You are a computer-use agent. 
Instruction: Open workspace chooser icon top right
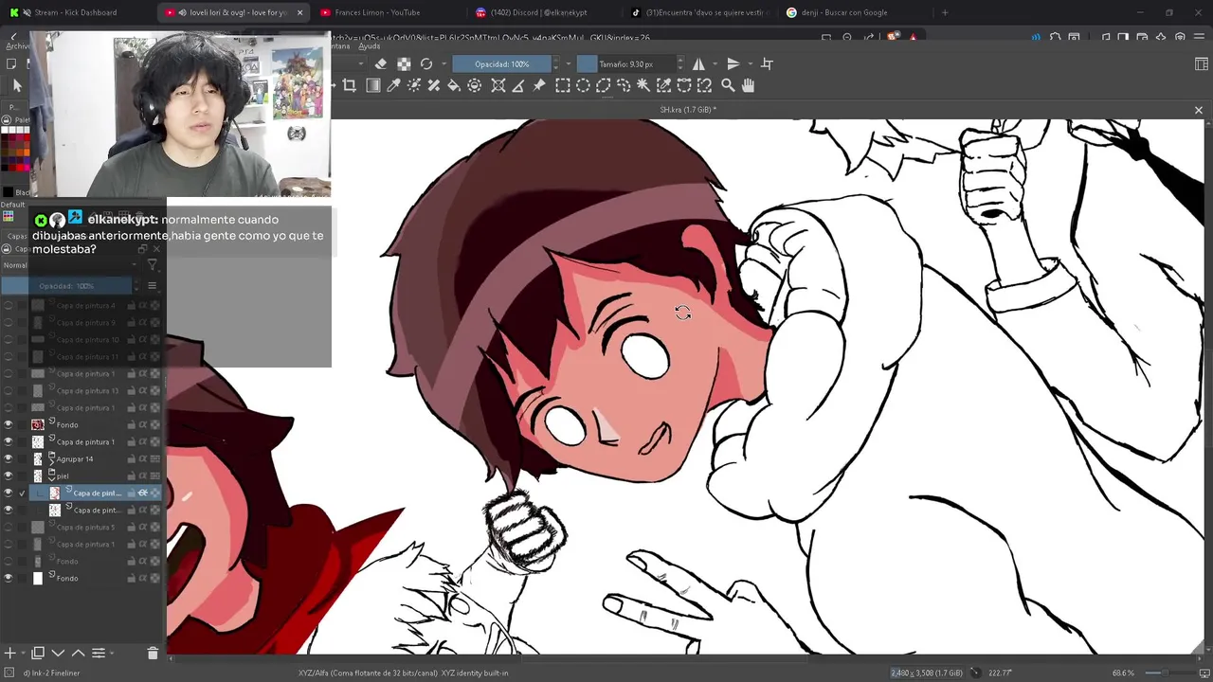coord(1202,63)
